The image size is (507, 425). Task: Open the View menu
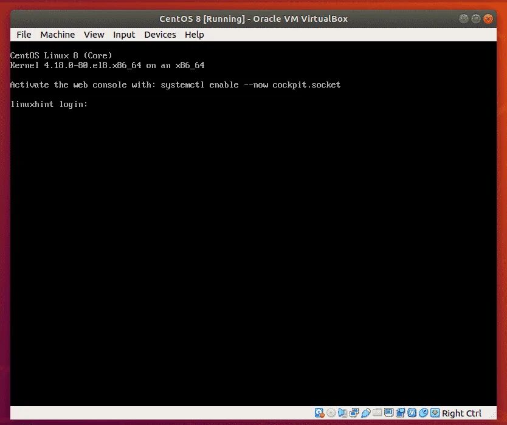pos(94,35)
